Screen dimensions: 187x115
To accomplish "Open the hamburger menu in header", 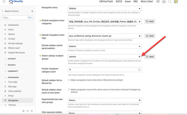I will click(x=4, y=1).
